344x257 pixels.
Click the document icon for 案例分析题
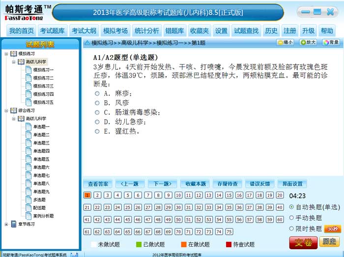click(28, 216)
